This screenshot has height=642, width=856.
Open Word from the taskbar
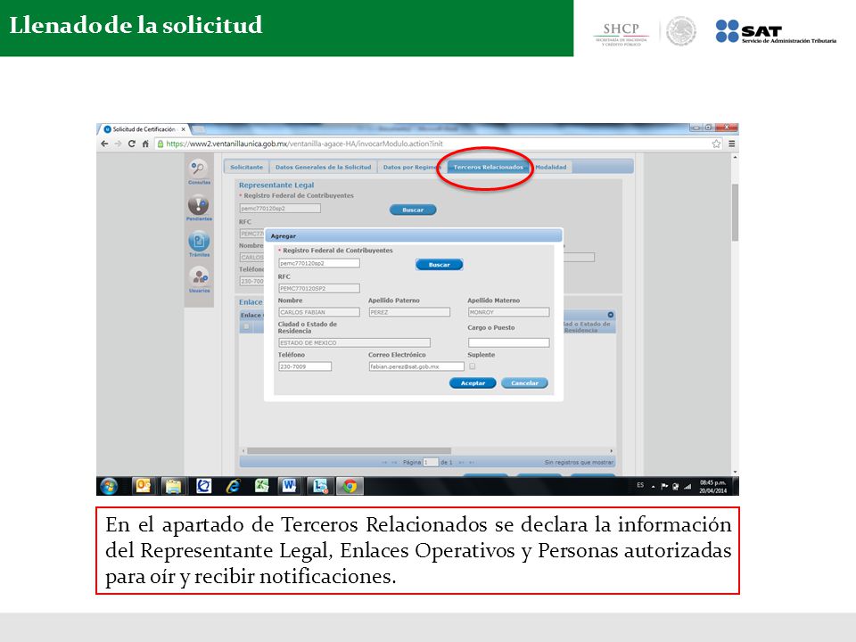[288, 486]
